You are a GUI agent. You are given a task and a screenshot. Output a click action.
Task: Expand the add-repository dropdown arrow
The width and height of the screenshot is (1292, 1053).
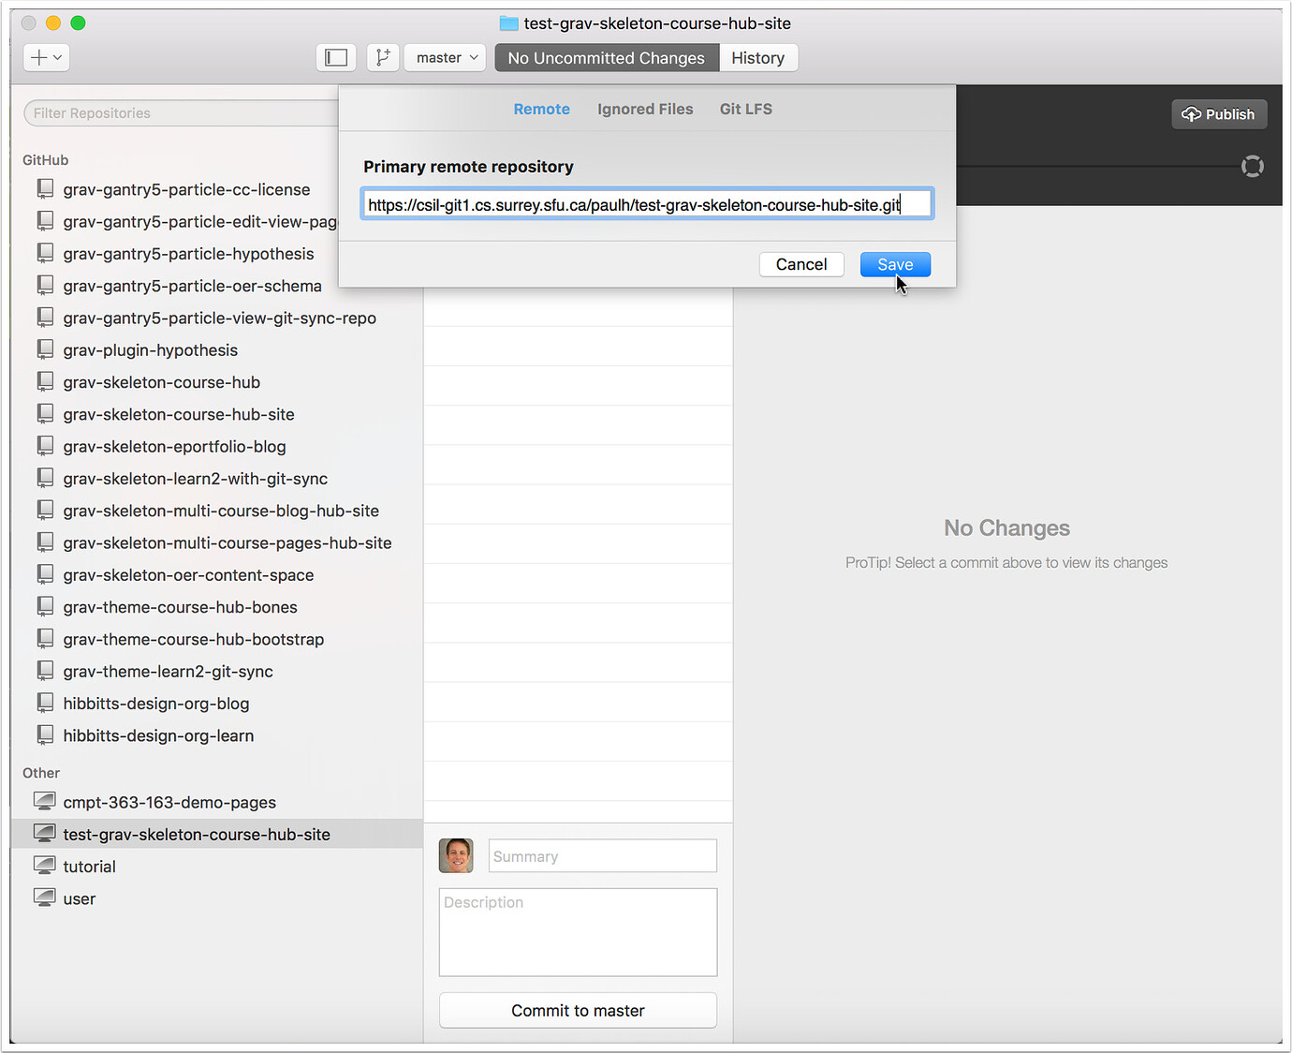point(56,57)
